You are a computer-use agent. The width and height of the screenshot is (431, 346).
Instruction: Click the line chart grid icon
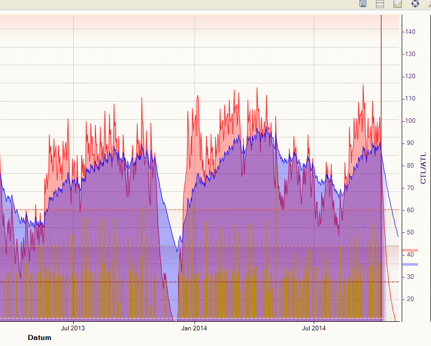pyautogui.click(x=398, y=4)
